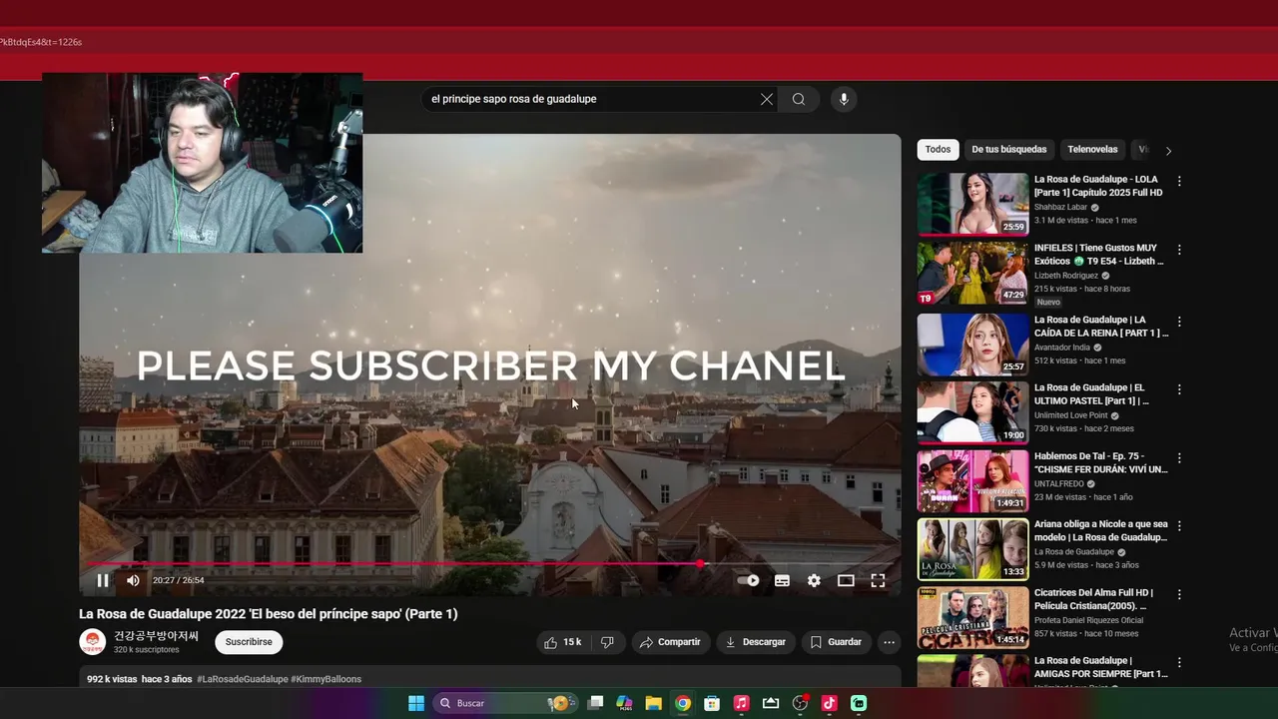
Task: Click the Compartir share button
Action: (670, 642)
